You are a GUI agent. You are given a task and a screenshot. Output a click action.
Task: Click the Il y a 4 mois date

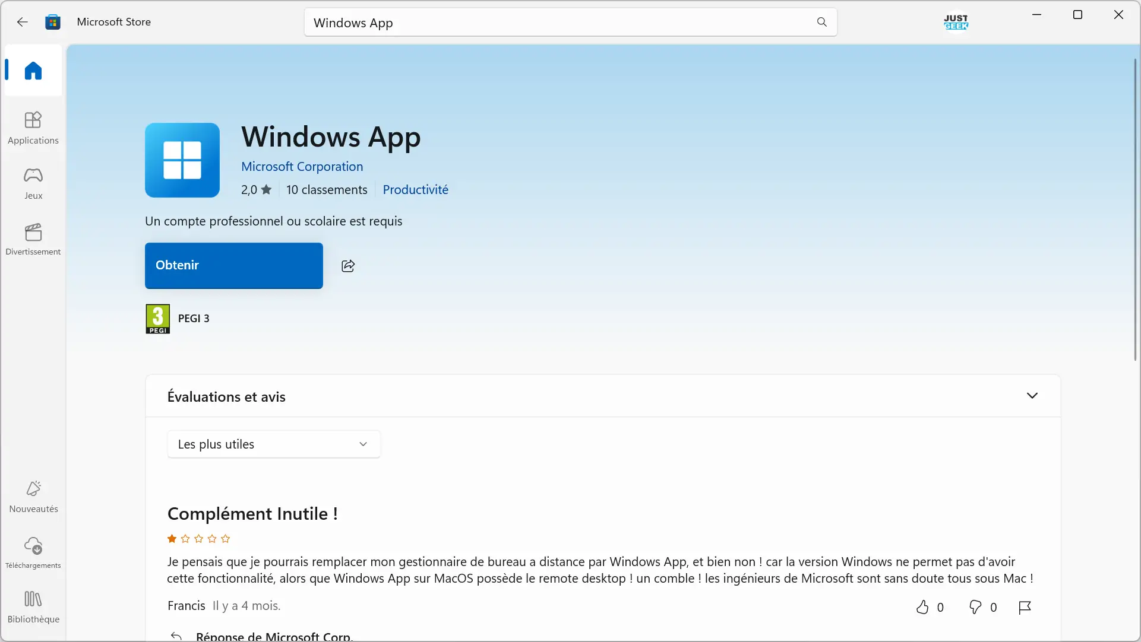point(246,606)
